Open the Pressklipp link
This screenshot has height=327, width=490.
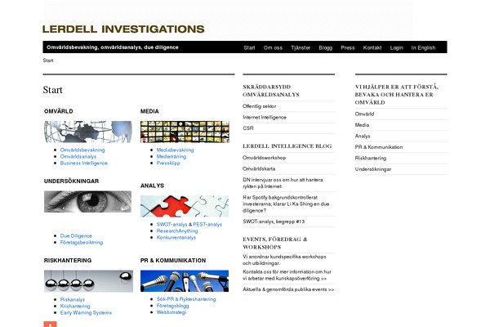coord(168,163)
